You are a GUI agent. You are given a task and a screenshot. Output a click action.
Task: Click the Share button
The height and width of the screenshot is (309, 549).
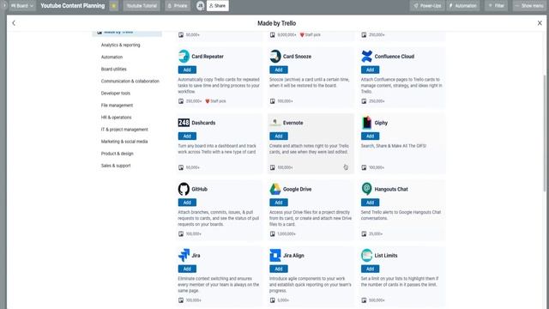click(217, 6)
